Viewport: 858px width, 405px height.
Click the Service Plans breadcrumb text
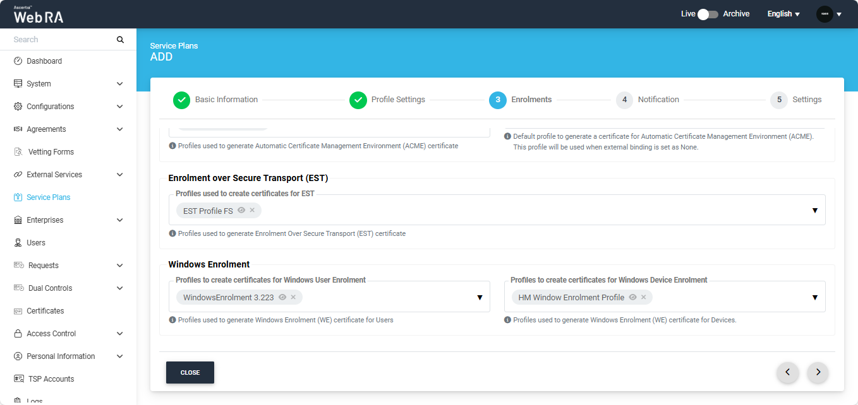[174, 46]
